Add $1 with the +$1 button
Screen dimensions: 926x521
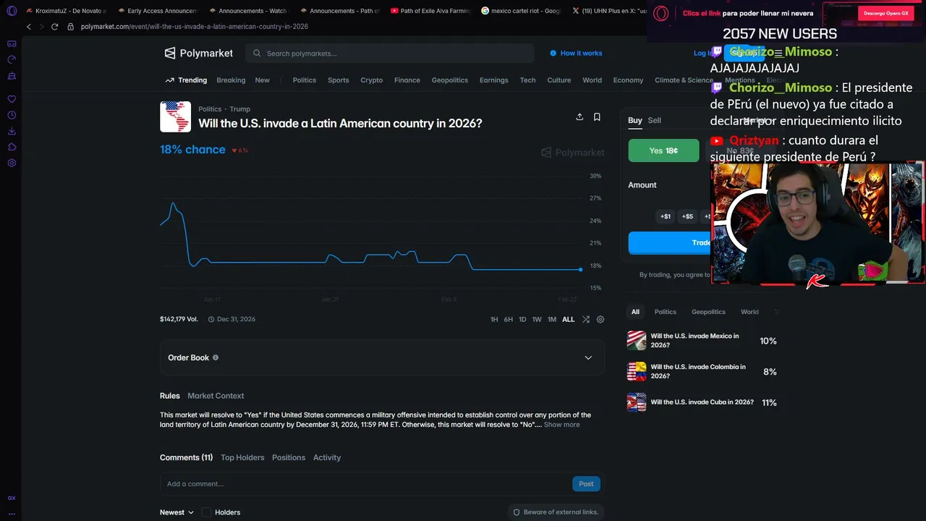(666, 216)
